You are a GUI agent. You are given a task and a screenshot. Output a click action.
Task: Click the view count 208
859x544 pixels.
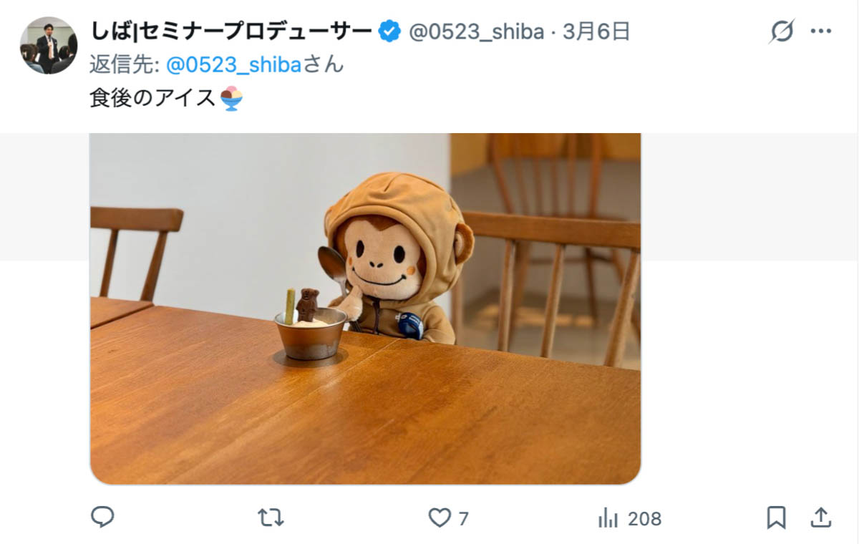[x=644, y=518]
